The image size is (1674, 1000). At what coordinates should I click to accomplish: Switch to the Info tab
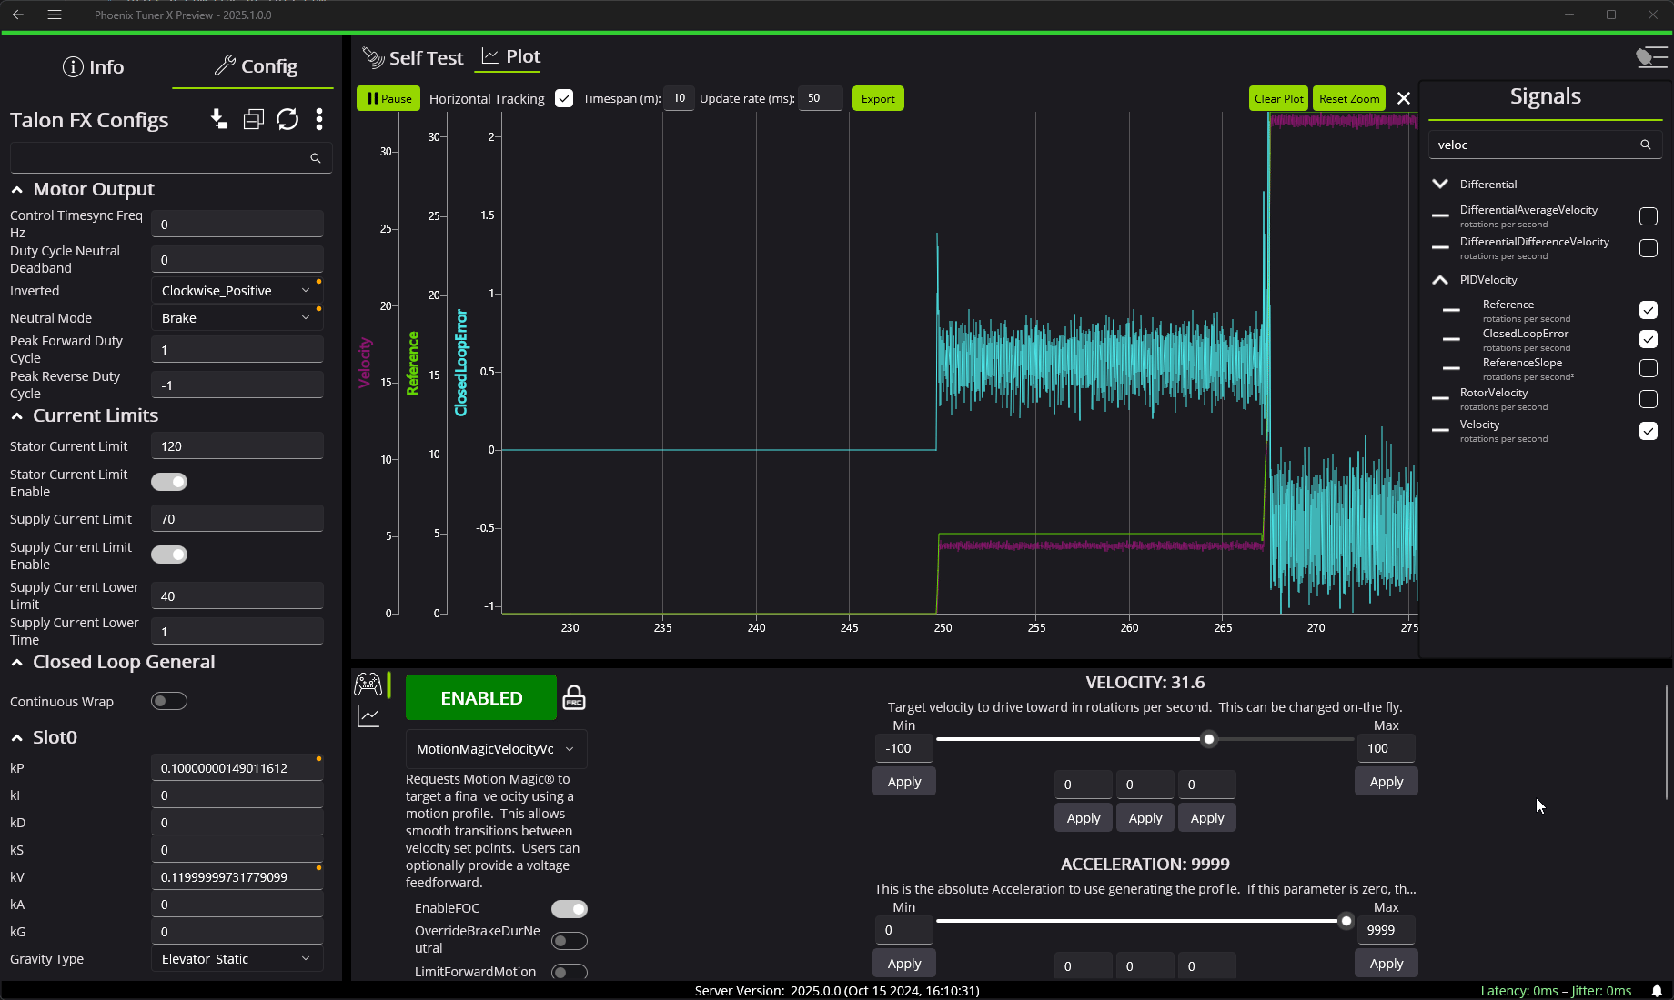(93, 67)
